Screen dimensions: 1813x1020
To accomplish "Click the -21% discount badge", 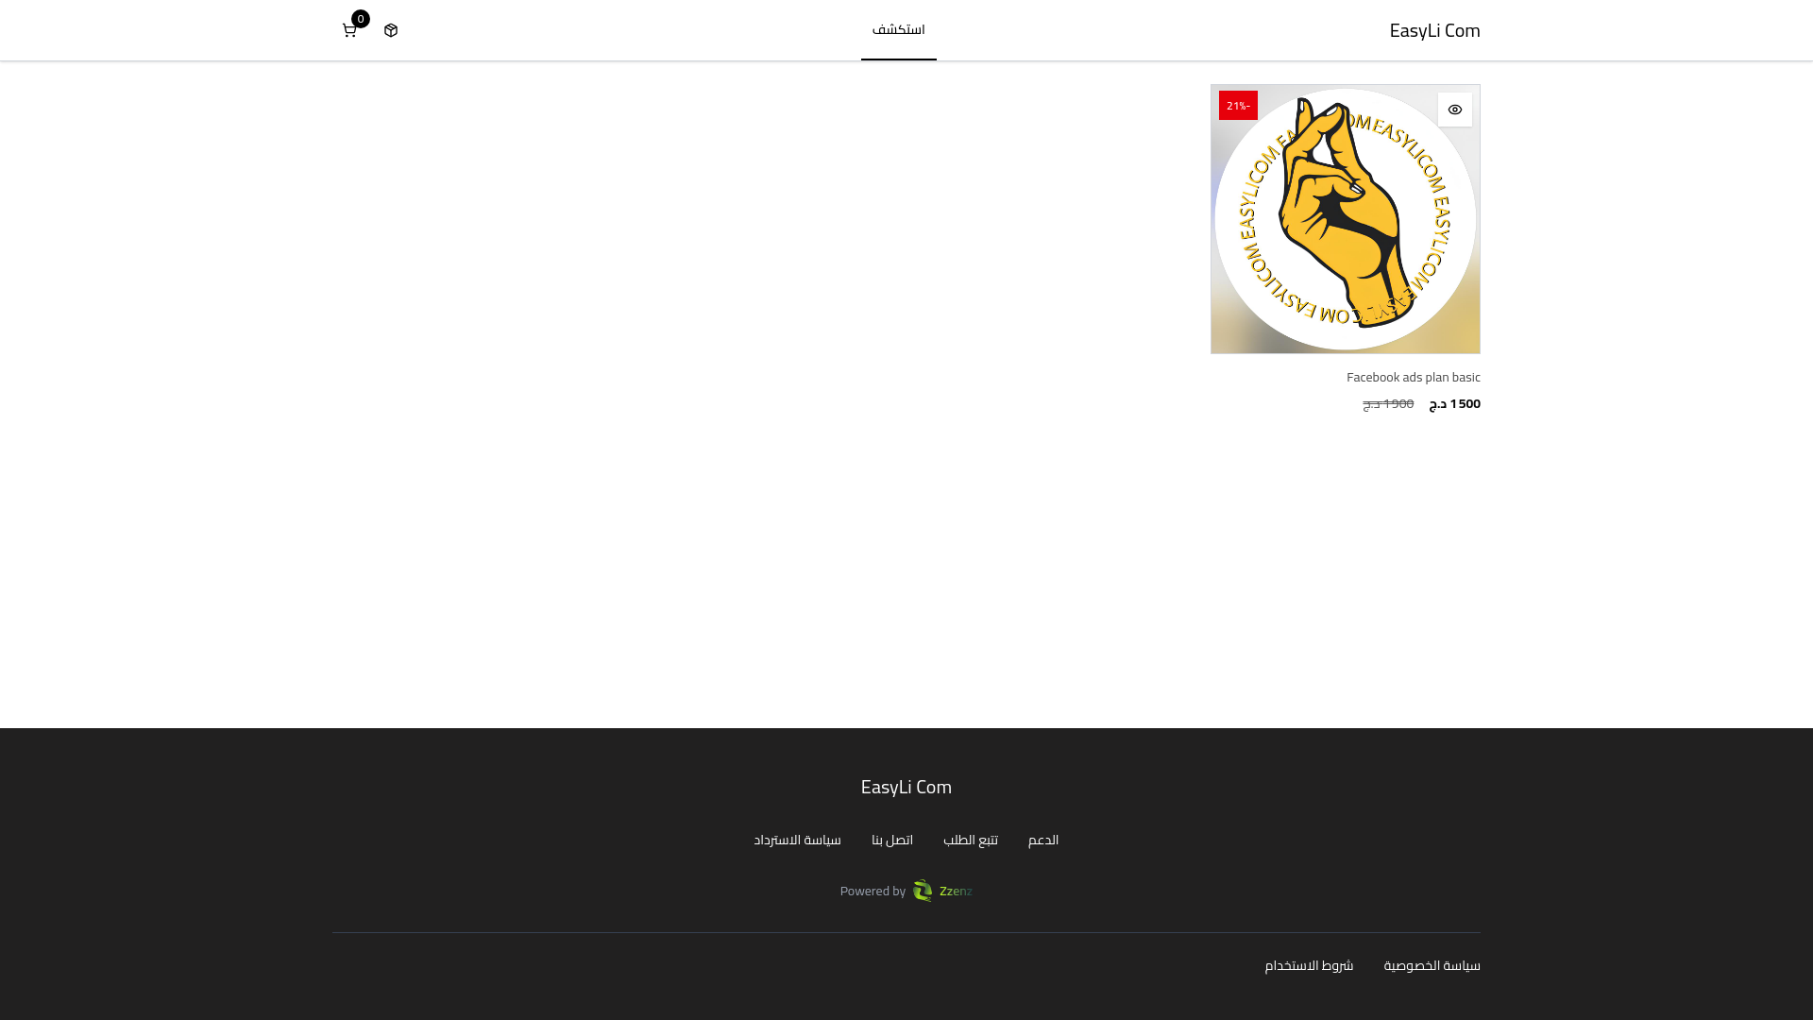I will pos(1238,105).
